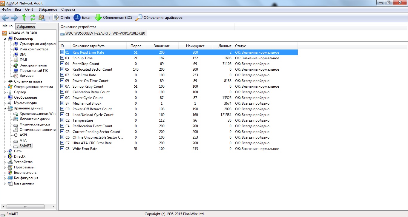Expand the Программы tree node
408x217 pixels.
tap(5, 167)
